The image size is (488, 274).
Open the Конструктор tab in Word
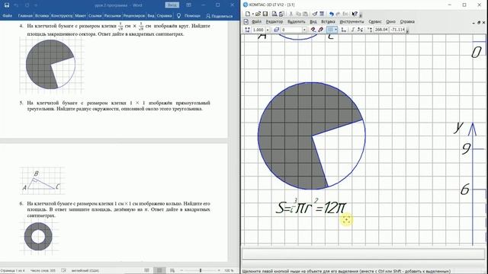coord(62,15)
